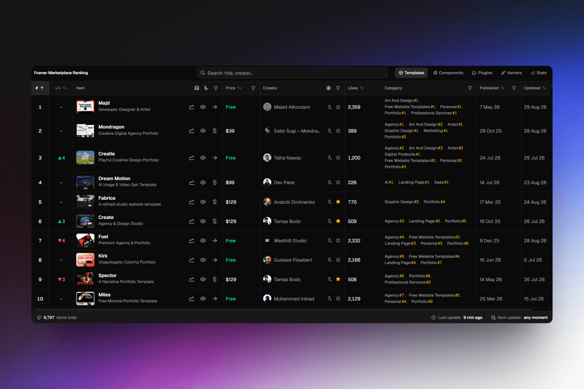Show the trend chart for Miles

tap(192, 299)
